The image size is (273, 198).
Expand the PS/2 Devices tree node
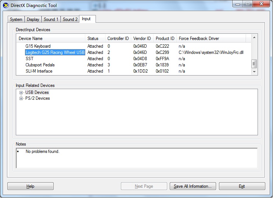(x=21, y=99)
